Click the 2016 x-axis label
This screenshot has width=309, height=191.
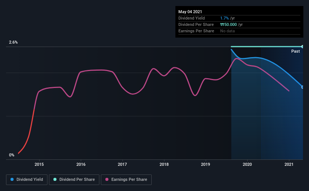(x=81, y=164)
